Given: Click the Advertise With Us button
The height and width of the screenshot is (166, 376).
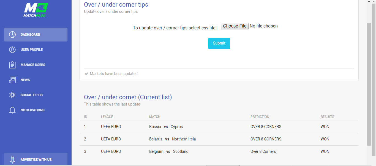Looking at the screenshot, I should click(36, 159).
